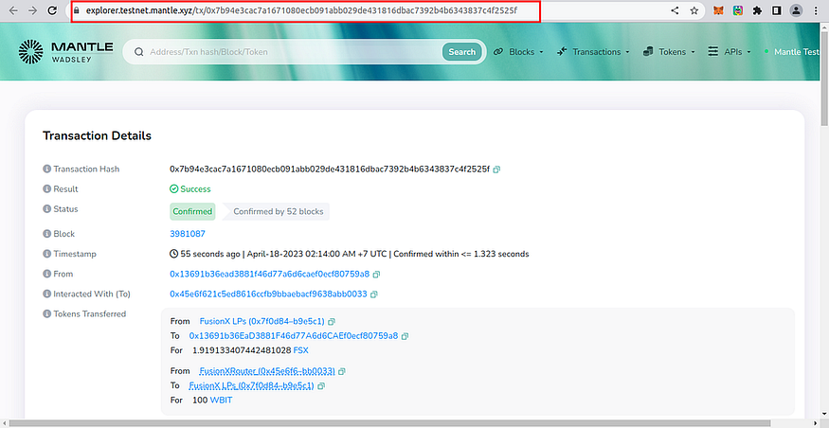Open the Extensions puzzle menu
Screen dimensions: 829x428
coord(757,10)
